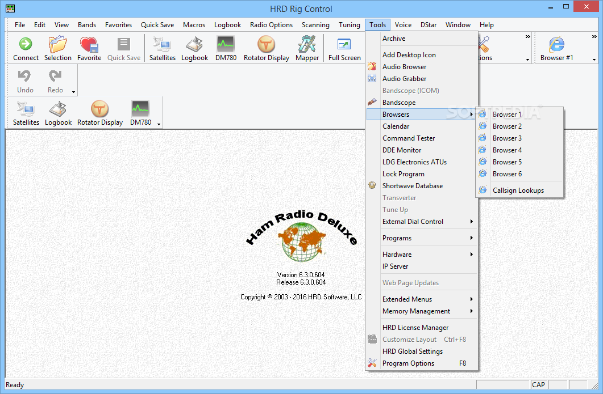Open second toolbar row options dropdown arrow

click(x=159, y=124)
